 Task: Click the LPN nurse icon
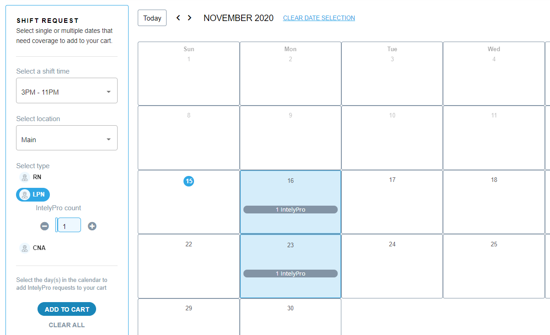pos(25,195)
